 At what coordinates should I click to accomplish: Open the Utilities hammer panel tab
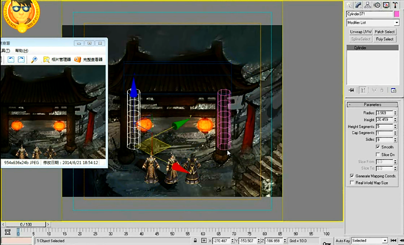[395, 5]
